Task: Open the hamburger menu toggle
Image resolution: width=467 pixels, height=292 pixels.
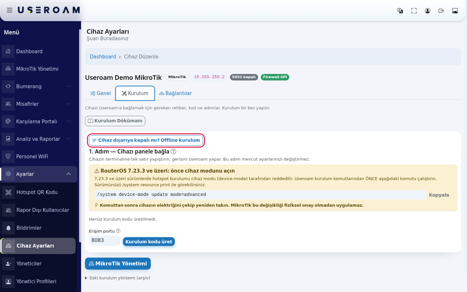Action: (x=10, y=10)
